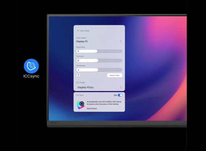This screenshot has width=206, height=151.
Task: Click the Brightness slider handle
Action: tap(95, 51)
